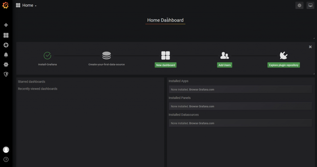
Task: Click the four-squares new dashboard icon
Action: (x=166, y=56)
